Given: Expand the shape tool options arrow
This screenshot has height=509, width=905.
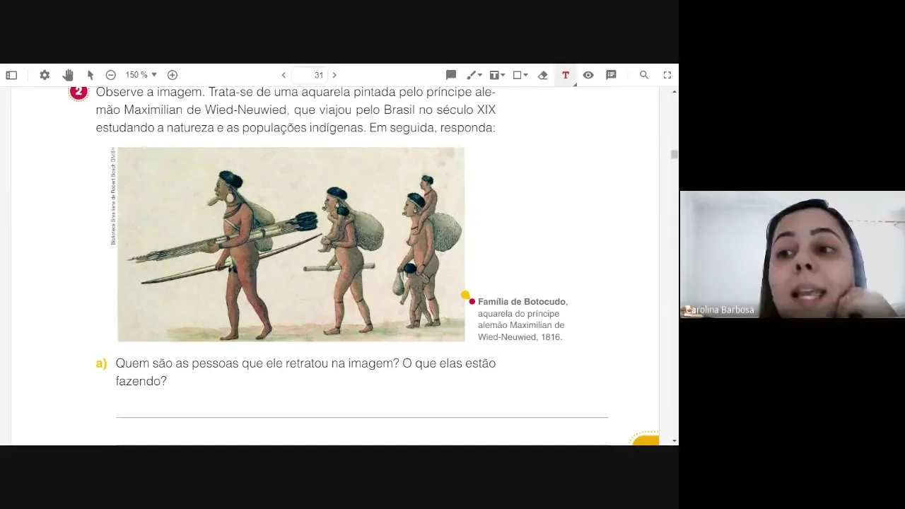Looking at the screenshot, I should point(525,75).
